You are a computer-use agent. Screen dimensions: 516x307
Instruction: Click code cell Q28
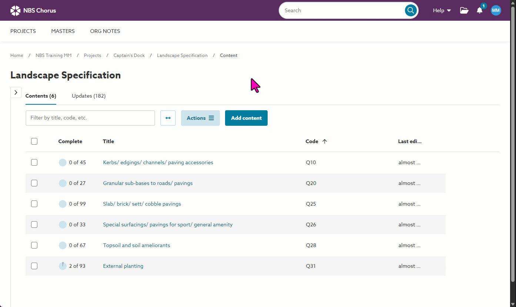311,245
